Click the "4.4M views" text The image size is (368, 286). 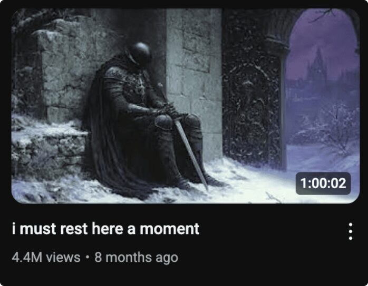[x=46, y=257]
